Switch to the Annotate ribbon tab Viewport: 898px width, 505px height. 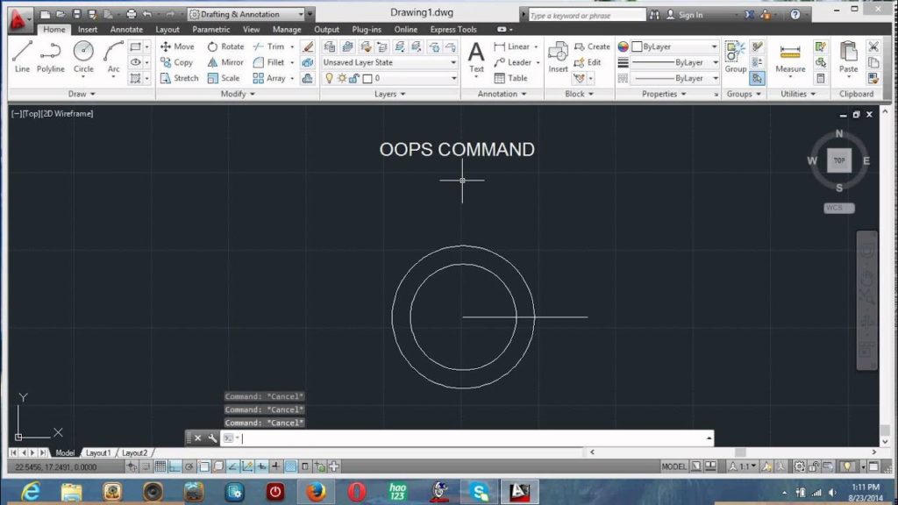coord(126,29)
